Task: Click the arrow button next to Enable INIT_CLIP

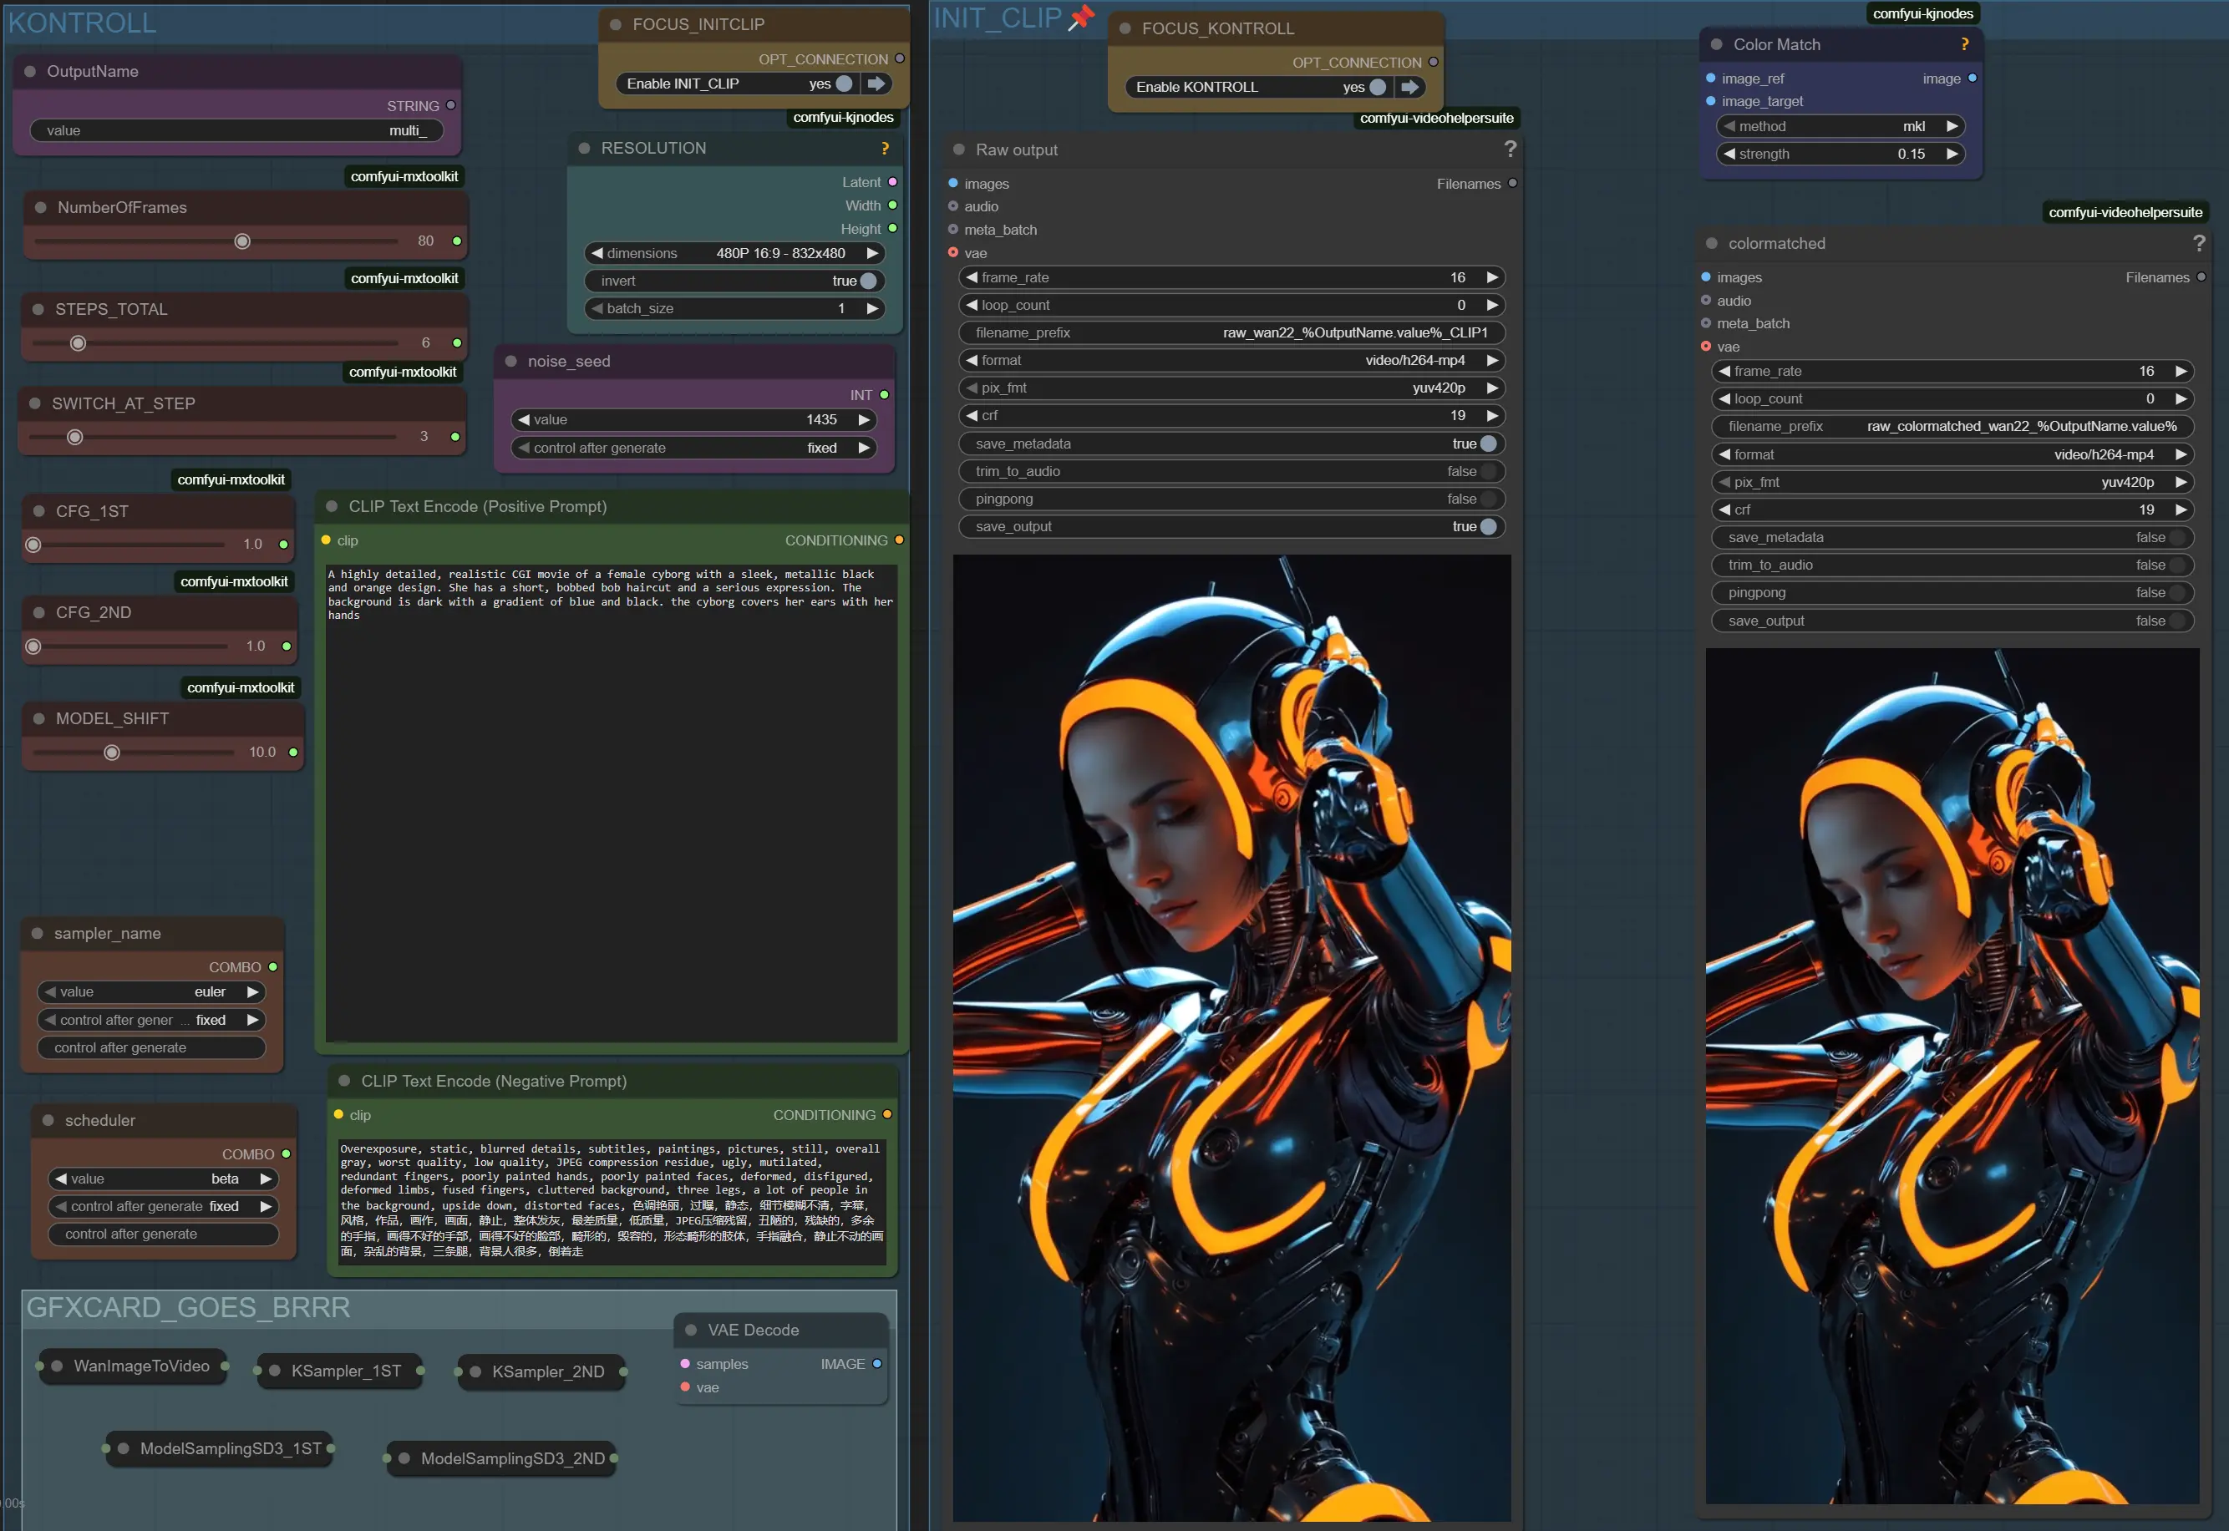Action: [876, 84]
